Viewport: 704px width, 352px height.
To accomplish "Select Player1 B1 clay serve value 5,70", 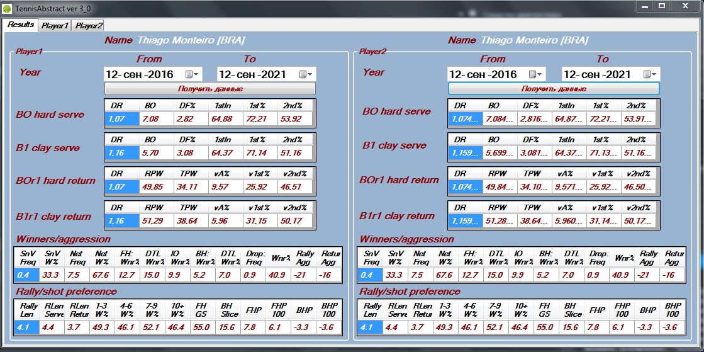I will [x=156, y=153].
